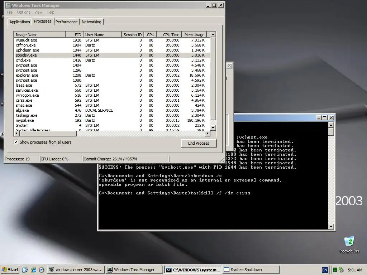Click command prompt scroll down arrow
This screenshot has height=275, width=367.
point(331,226)
